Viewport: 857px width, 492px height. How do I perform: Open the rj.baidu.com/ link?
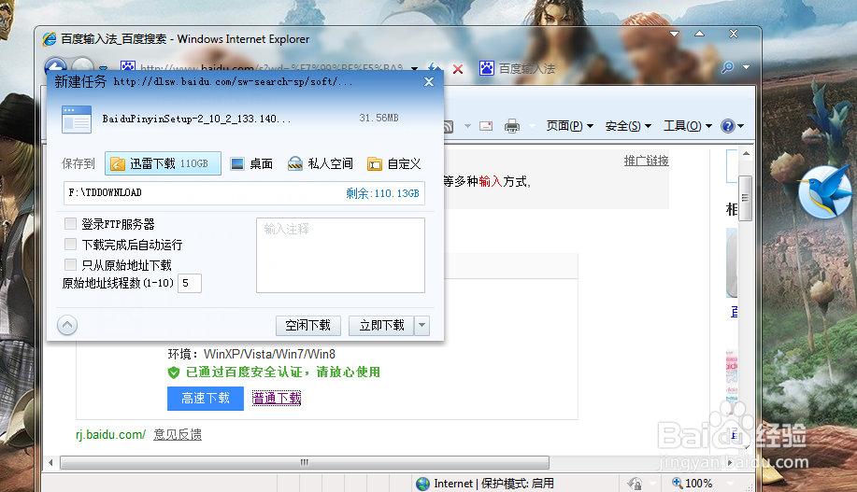click(x=111, y=435)
